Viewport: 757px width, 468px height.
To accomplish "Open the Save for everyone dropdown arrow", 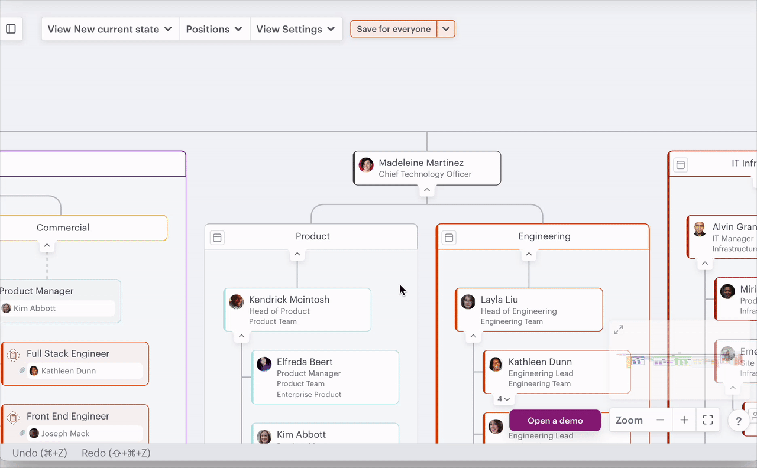I will click(x=446, y=29).
